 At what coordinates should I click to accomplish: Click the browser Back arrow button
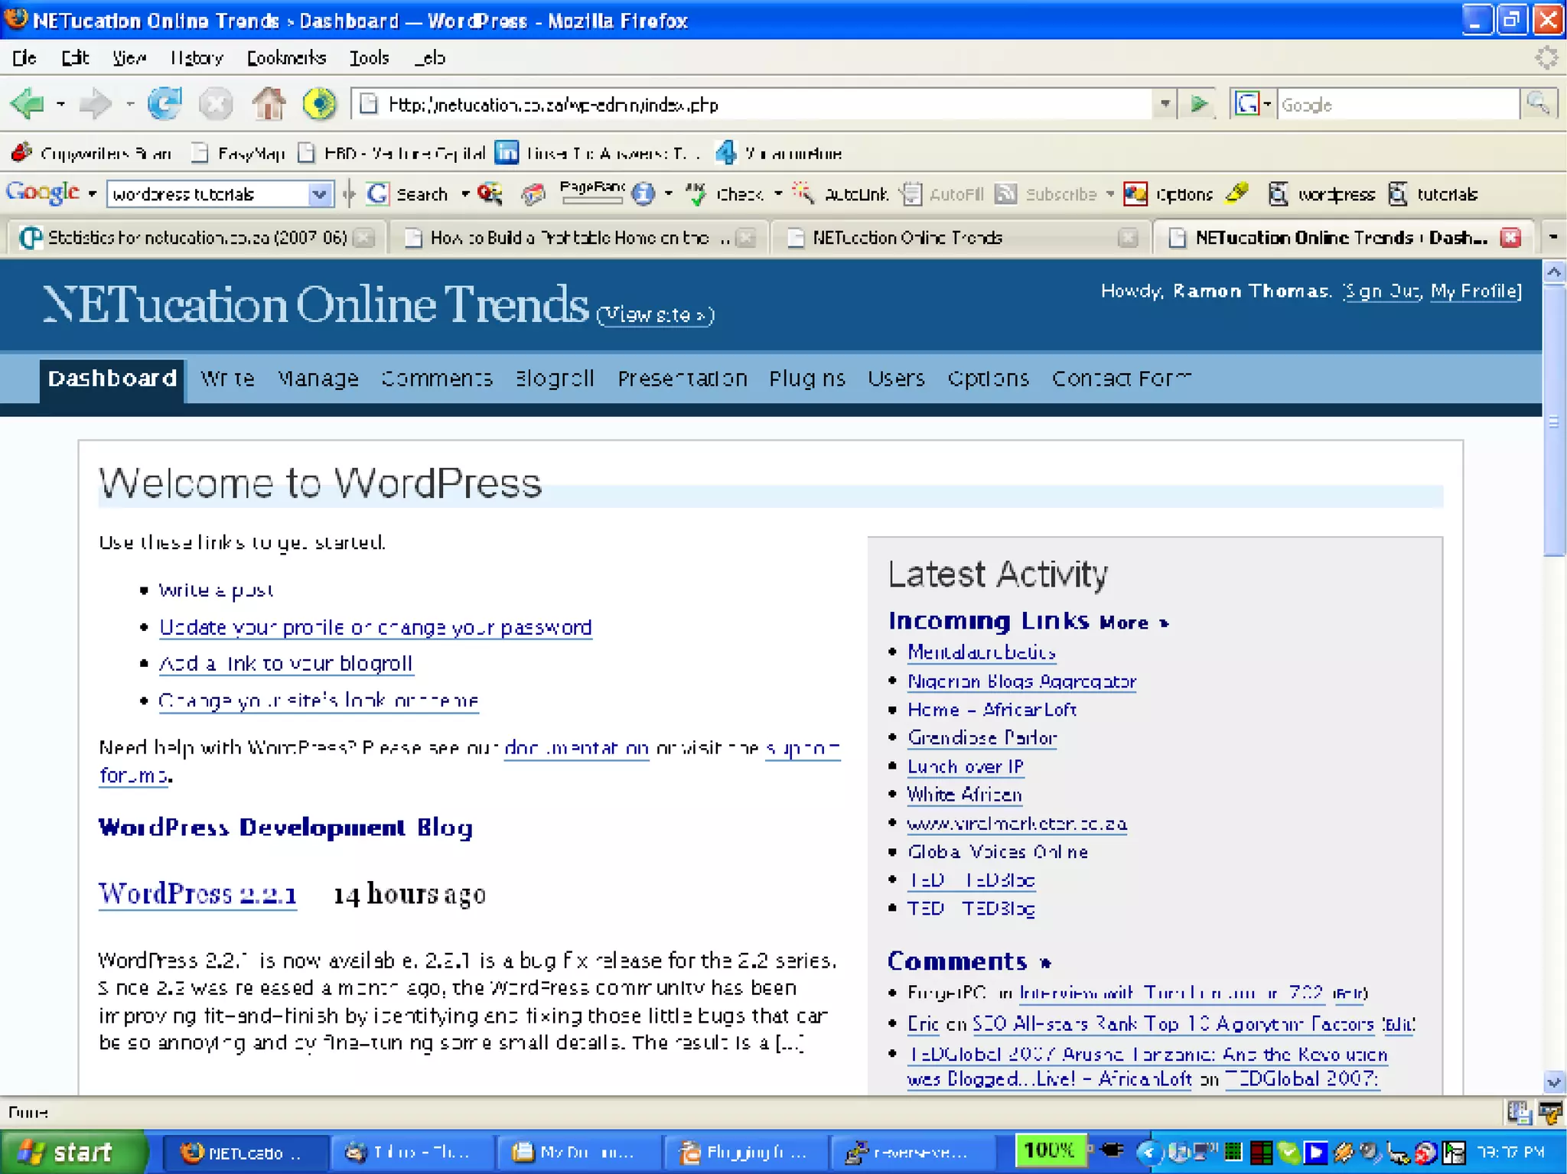pos(28,104)
